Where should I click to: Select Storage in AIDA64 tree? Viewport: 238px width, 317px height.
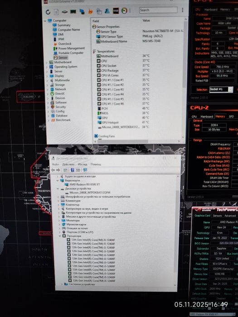[x=60, y=85]
